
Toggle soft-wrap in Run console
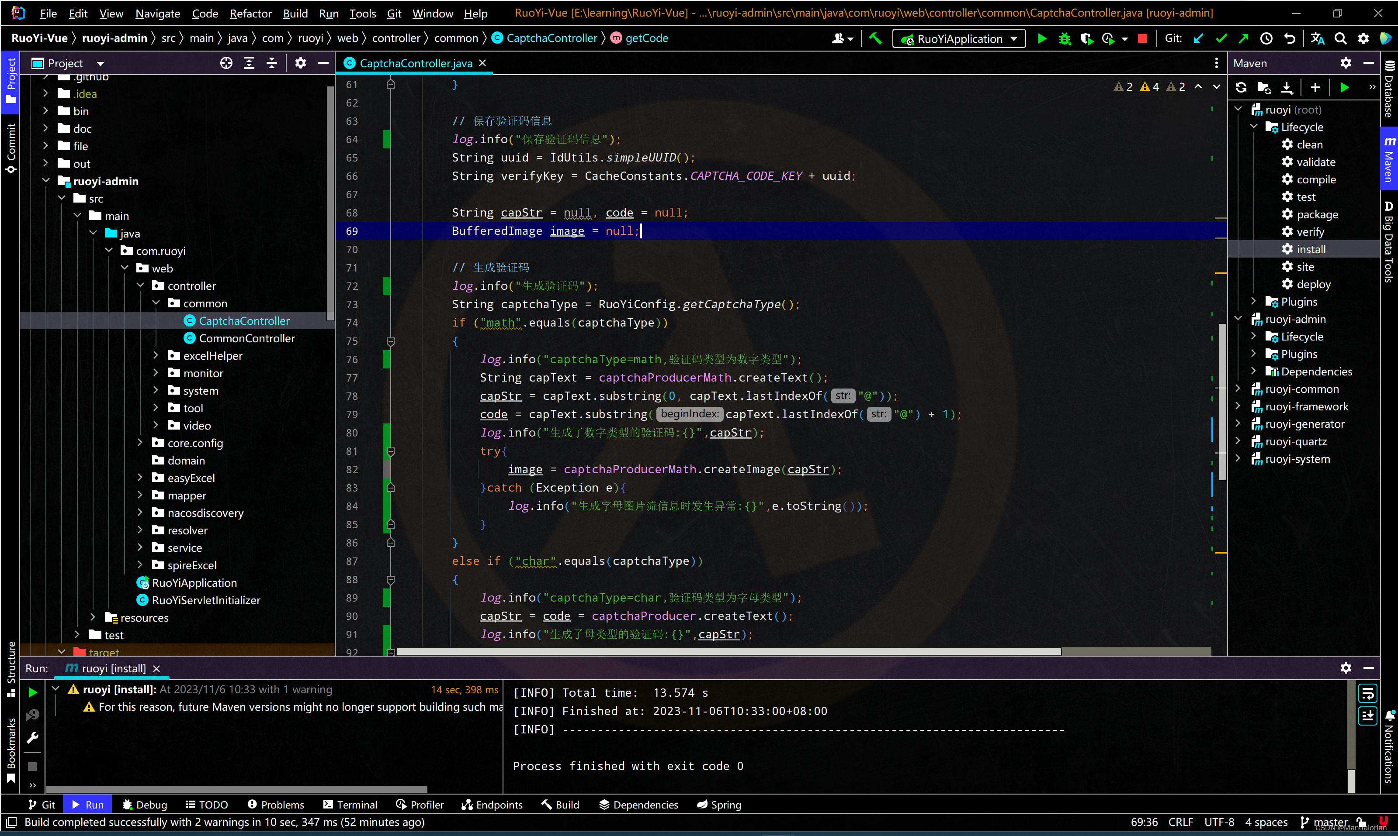(x=1367, y=693)
